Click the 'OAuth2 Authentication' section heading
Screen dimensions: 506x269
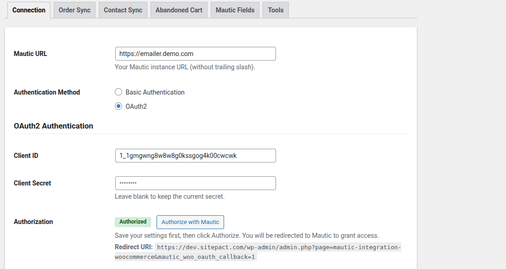click(x=53, y=126)
